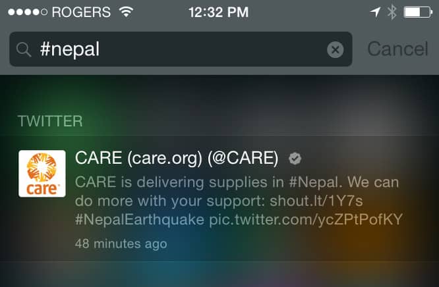Tap the 48 minutes ago timestamp

121,244
